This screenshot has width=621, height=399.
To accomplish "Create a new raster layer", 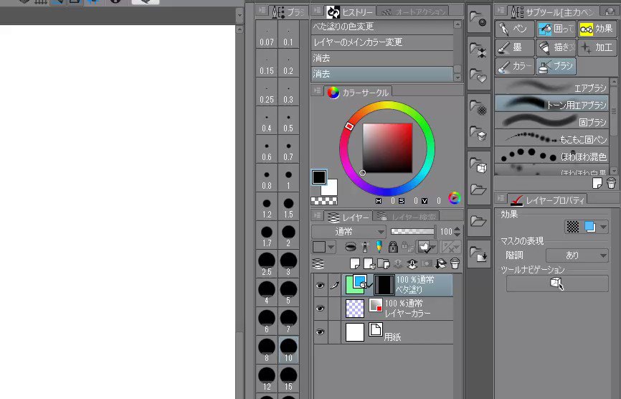I will click(355, 263).
